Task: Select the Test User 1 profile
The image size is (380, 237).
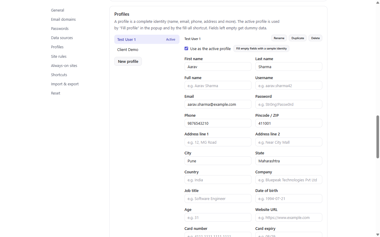Action: coord(147,39)
